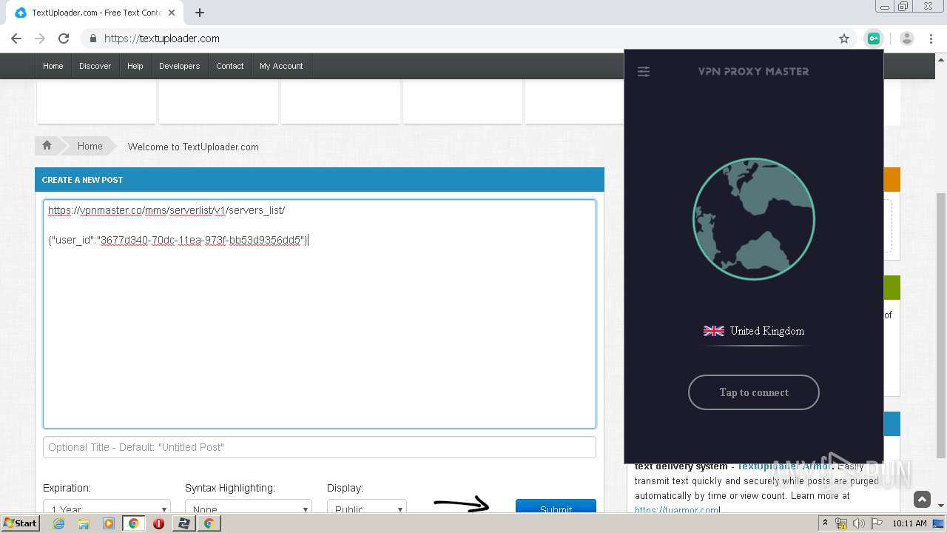Click the Create a New Post header
Viewport: 947px width, 533px height.
coord(320,180)
